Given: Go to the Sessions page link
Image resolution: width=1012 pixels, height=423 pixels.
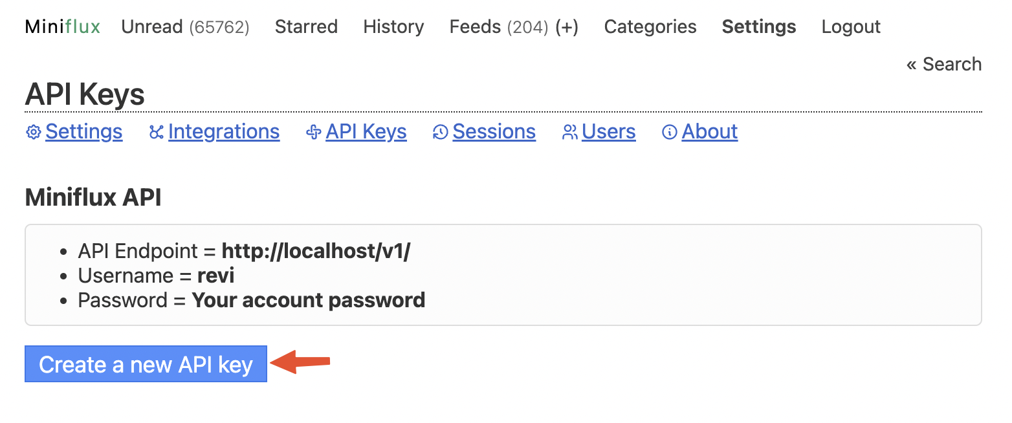Looking at the screenshot, I should tap(494, 131).
